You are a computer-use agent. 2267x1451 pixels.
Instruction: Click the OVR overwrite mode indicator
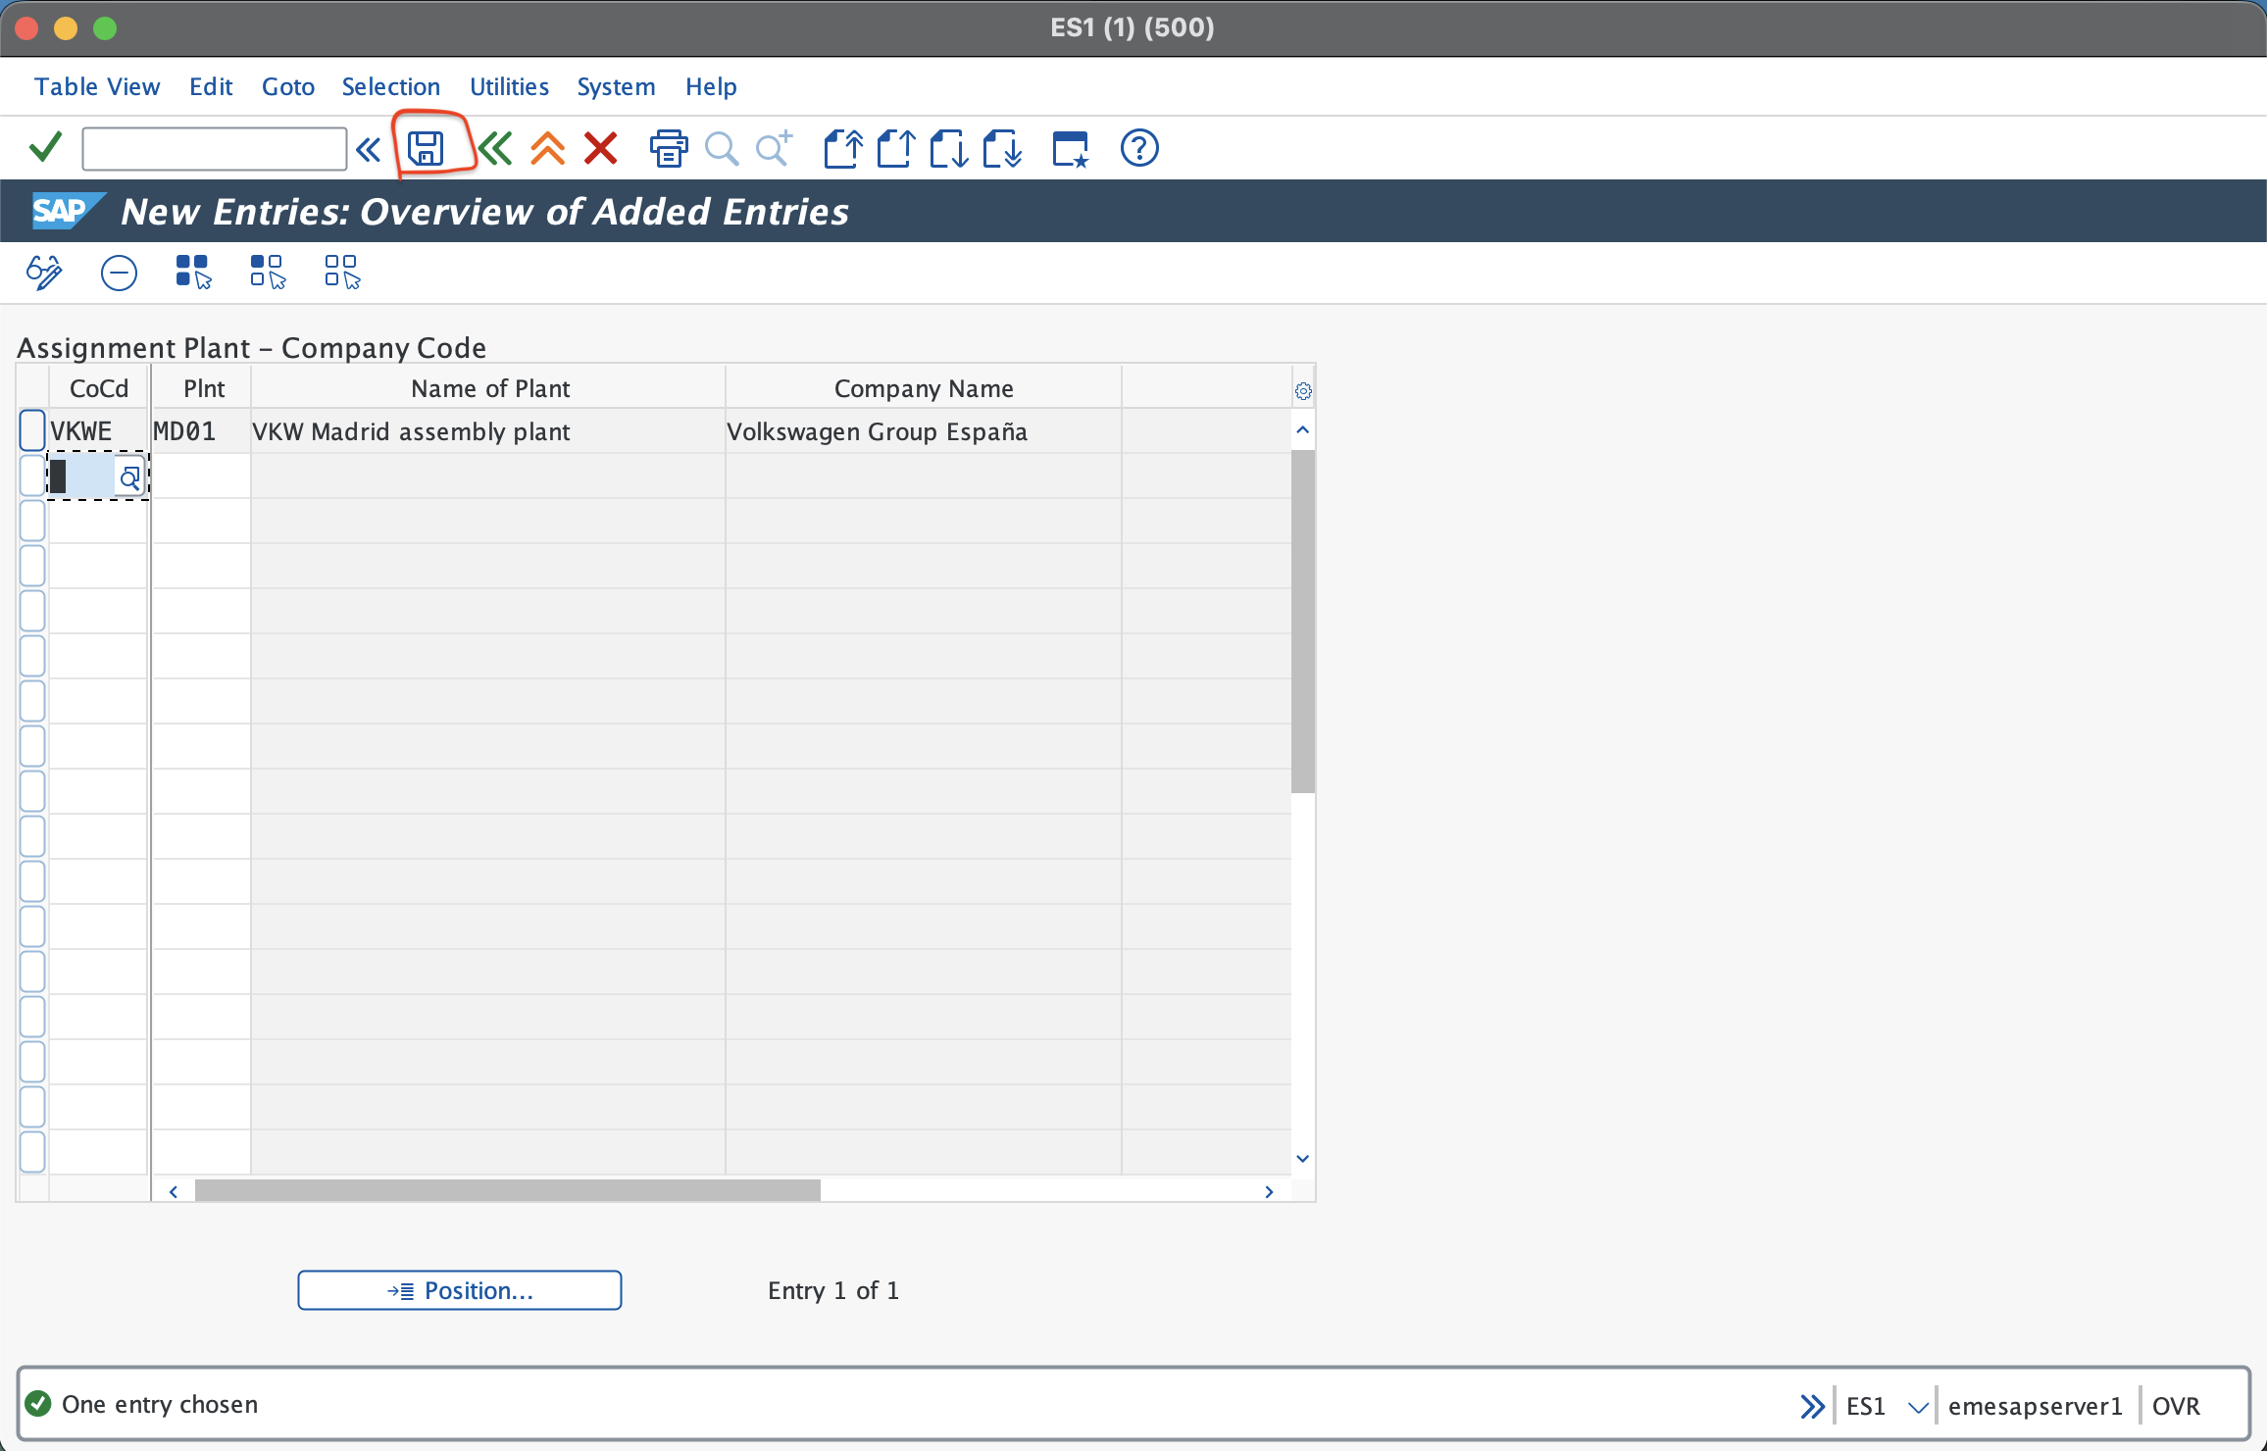click(2176, 1406)
